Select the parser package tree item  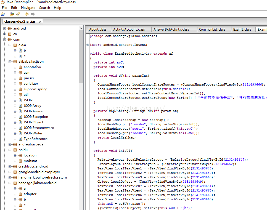click(x=29, y=78)
